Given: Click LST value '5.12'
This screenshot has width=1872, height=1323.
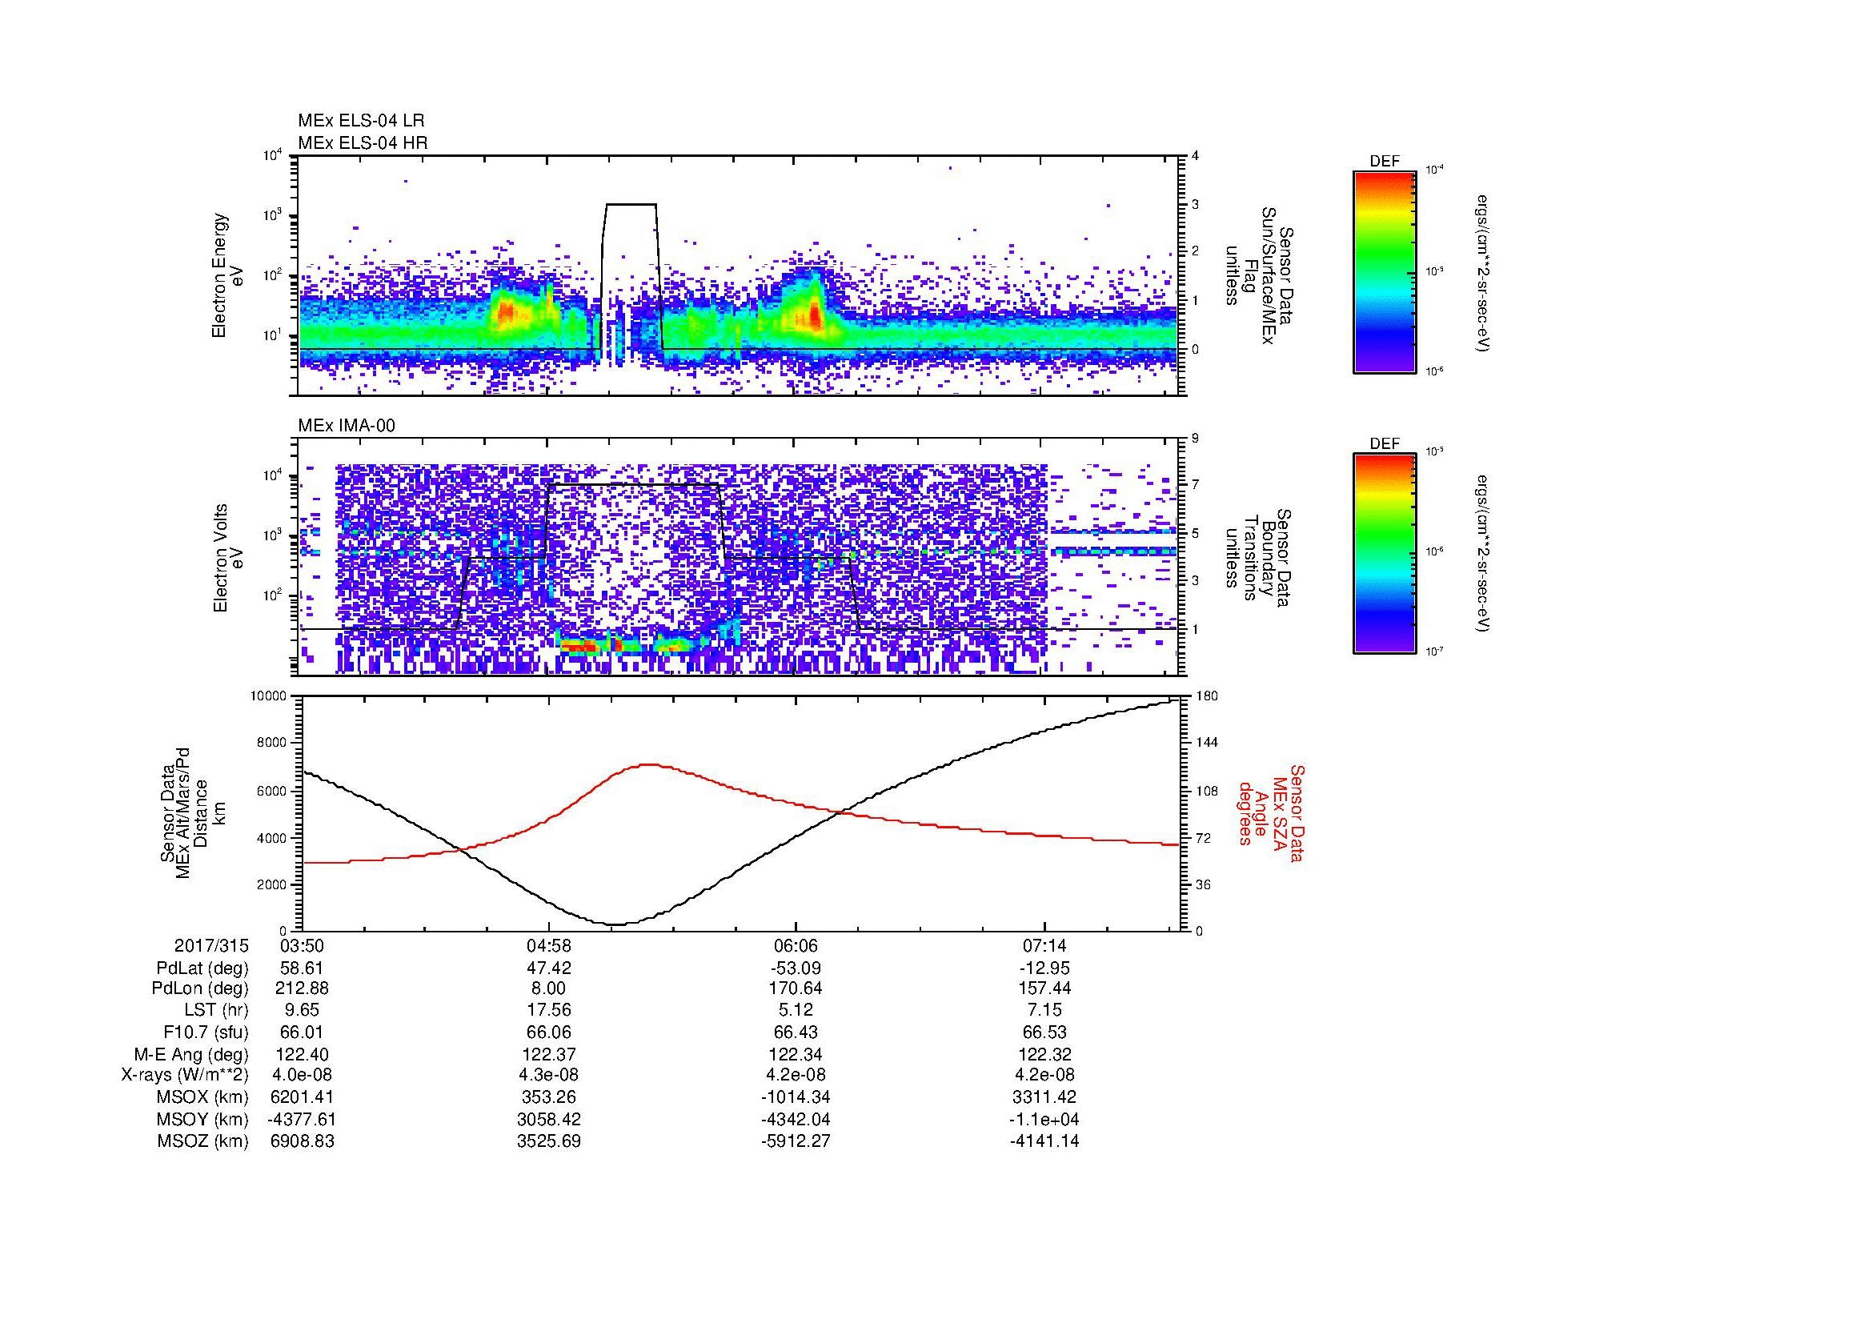Looking at the screenshot, I should click(x=796, y=1011).
